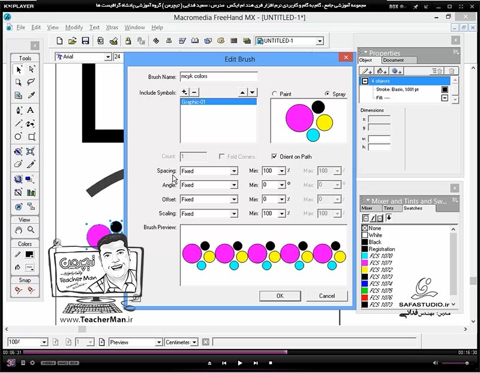Toggle the Orient on Path checkbox
Screen dimensions: 480x373
pyautogui.click(x=274, y=157)
